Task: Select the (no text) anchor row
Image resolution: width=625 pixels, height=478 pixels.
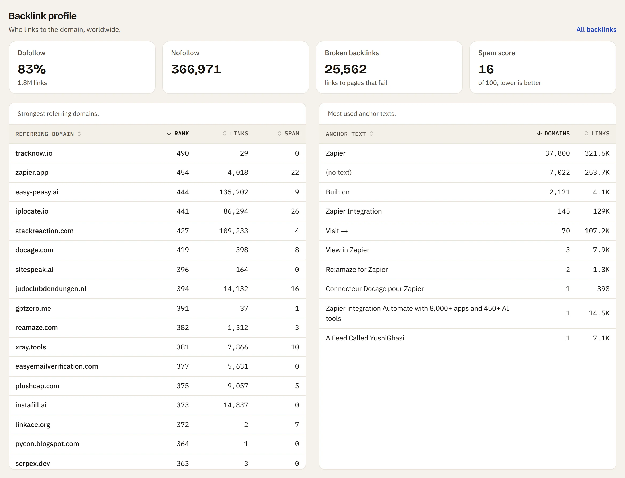Action: pyautogui.click(x=467, y=172)
